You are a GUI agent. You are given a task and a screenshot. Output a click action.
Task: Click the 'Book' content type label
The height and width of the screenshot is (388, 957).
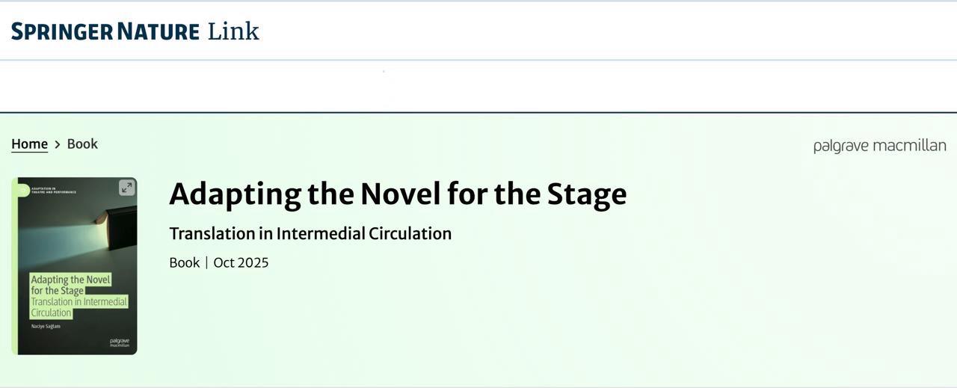point(184,262)
